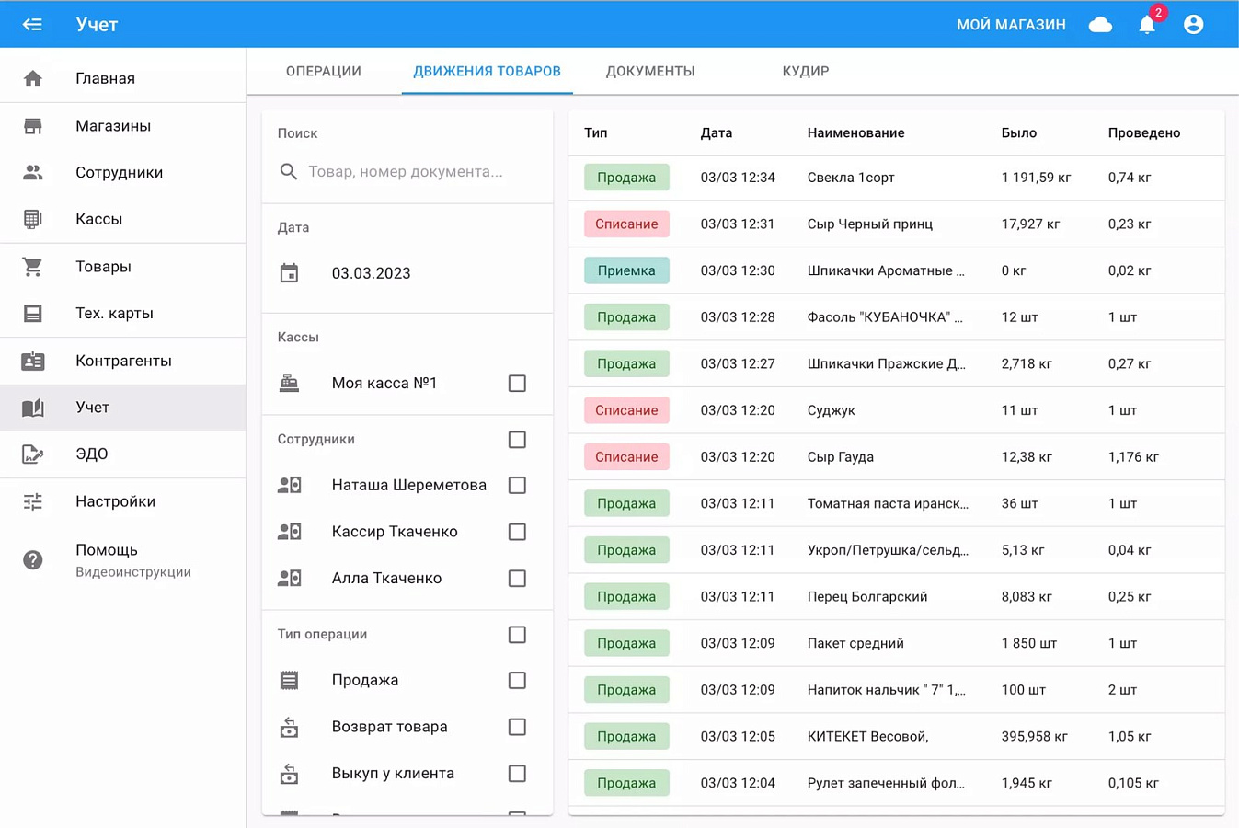This screenshot has width=1239, height=828.
Task: Click the МОЙ МАГАЗИН button
Action: point(1011,25)
